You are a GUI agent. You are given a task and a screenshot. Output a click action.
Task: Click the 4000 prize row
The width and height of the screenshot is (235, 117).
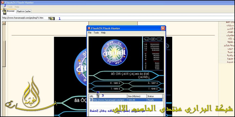point(151,58)
